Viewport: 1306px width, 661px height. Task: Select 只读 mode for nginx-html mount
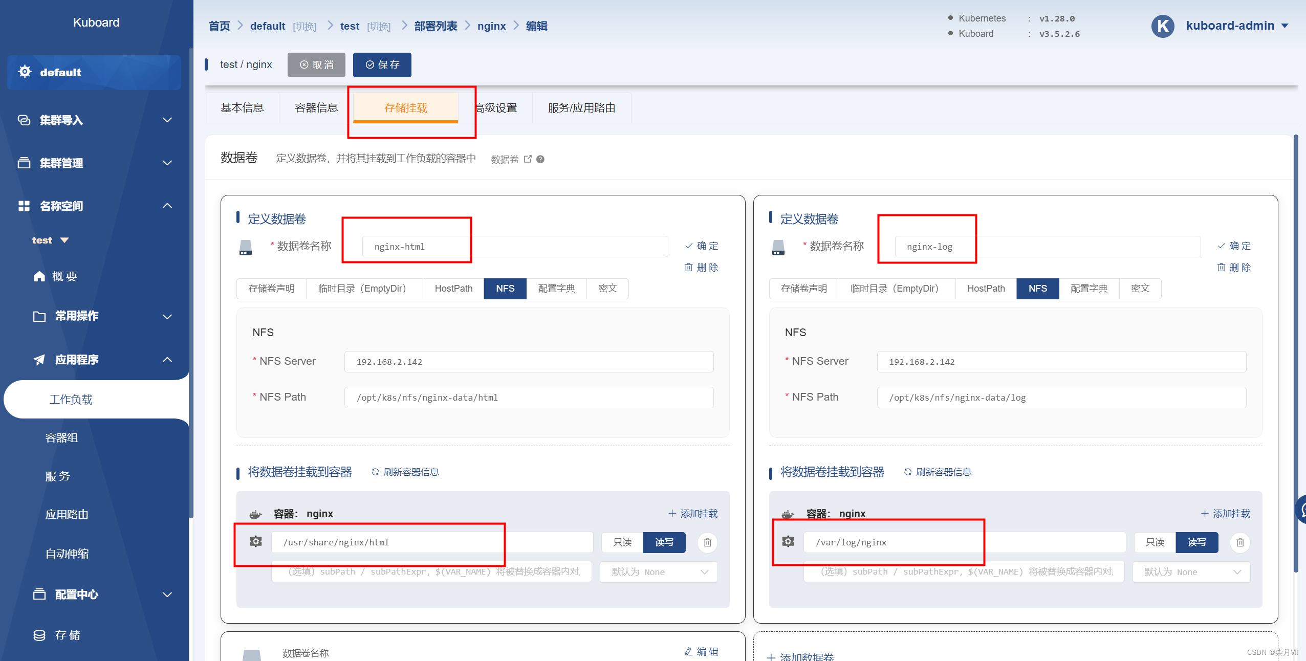coord(622,542)
